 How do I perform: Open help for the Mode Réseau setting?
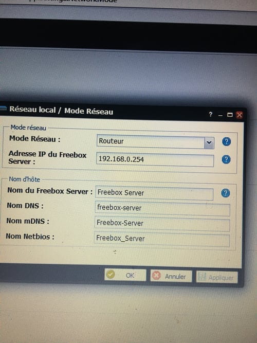(226, 141)
